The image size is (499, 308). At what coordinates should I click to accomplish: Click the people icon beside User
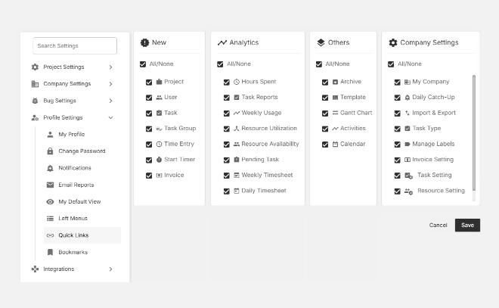159,98
